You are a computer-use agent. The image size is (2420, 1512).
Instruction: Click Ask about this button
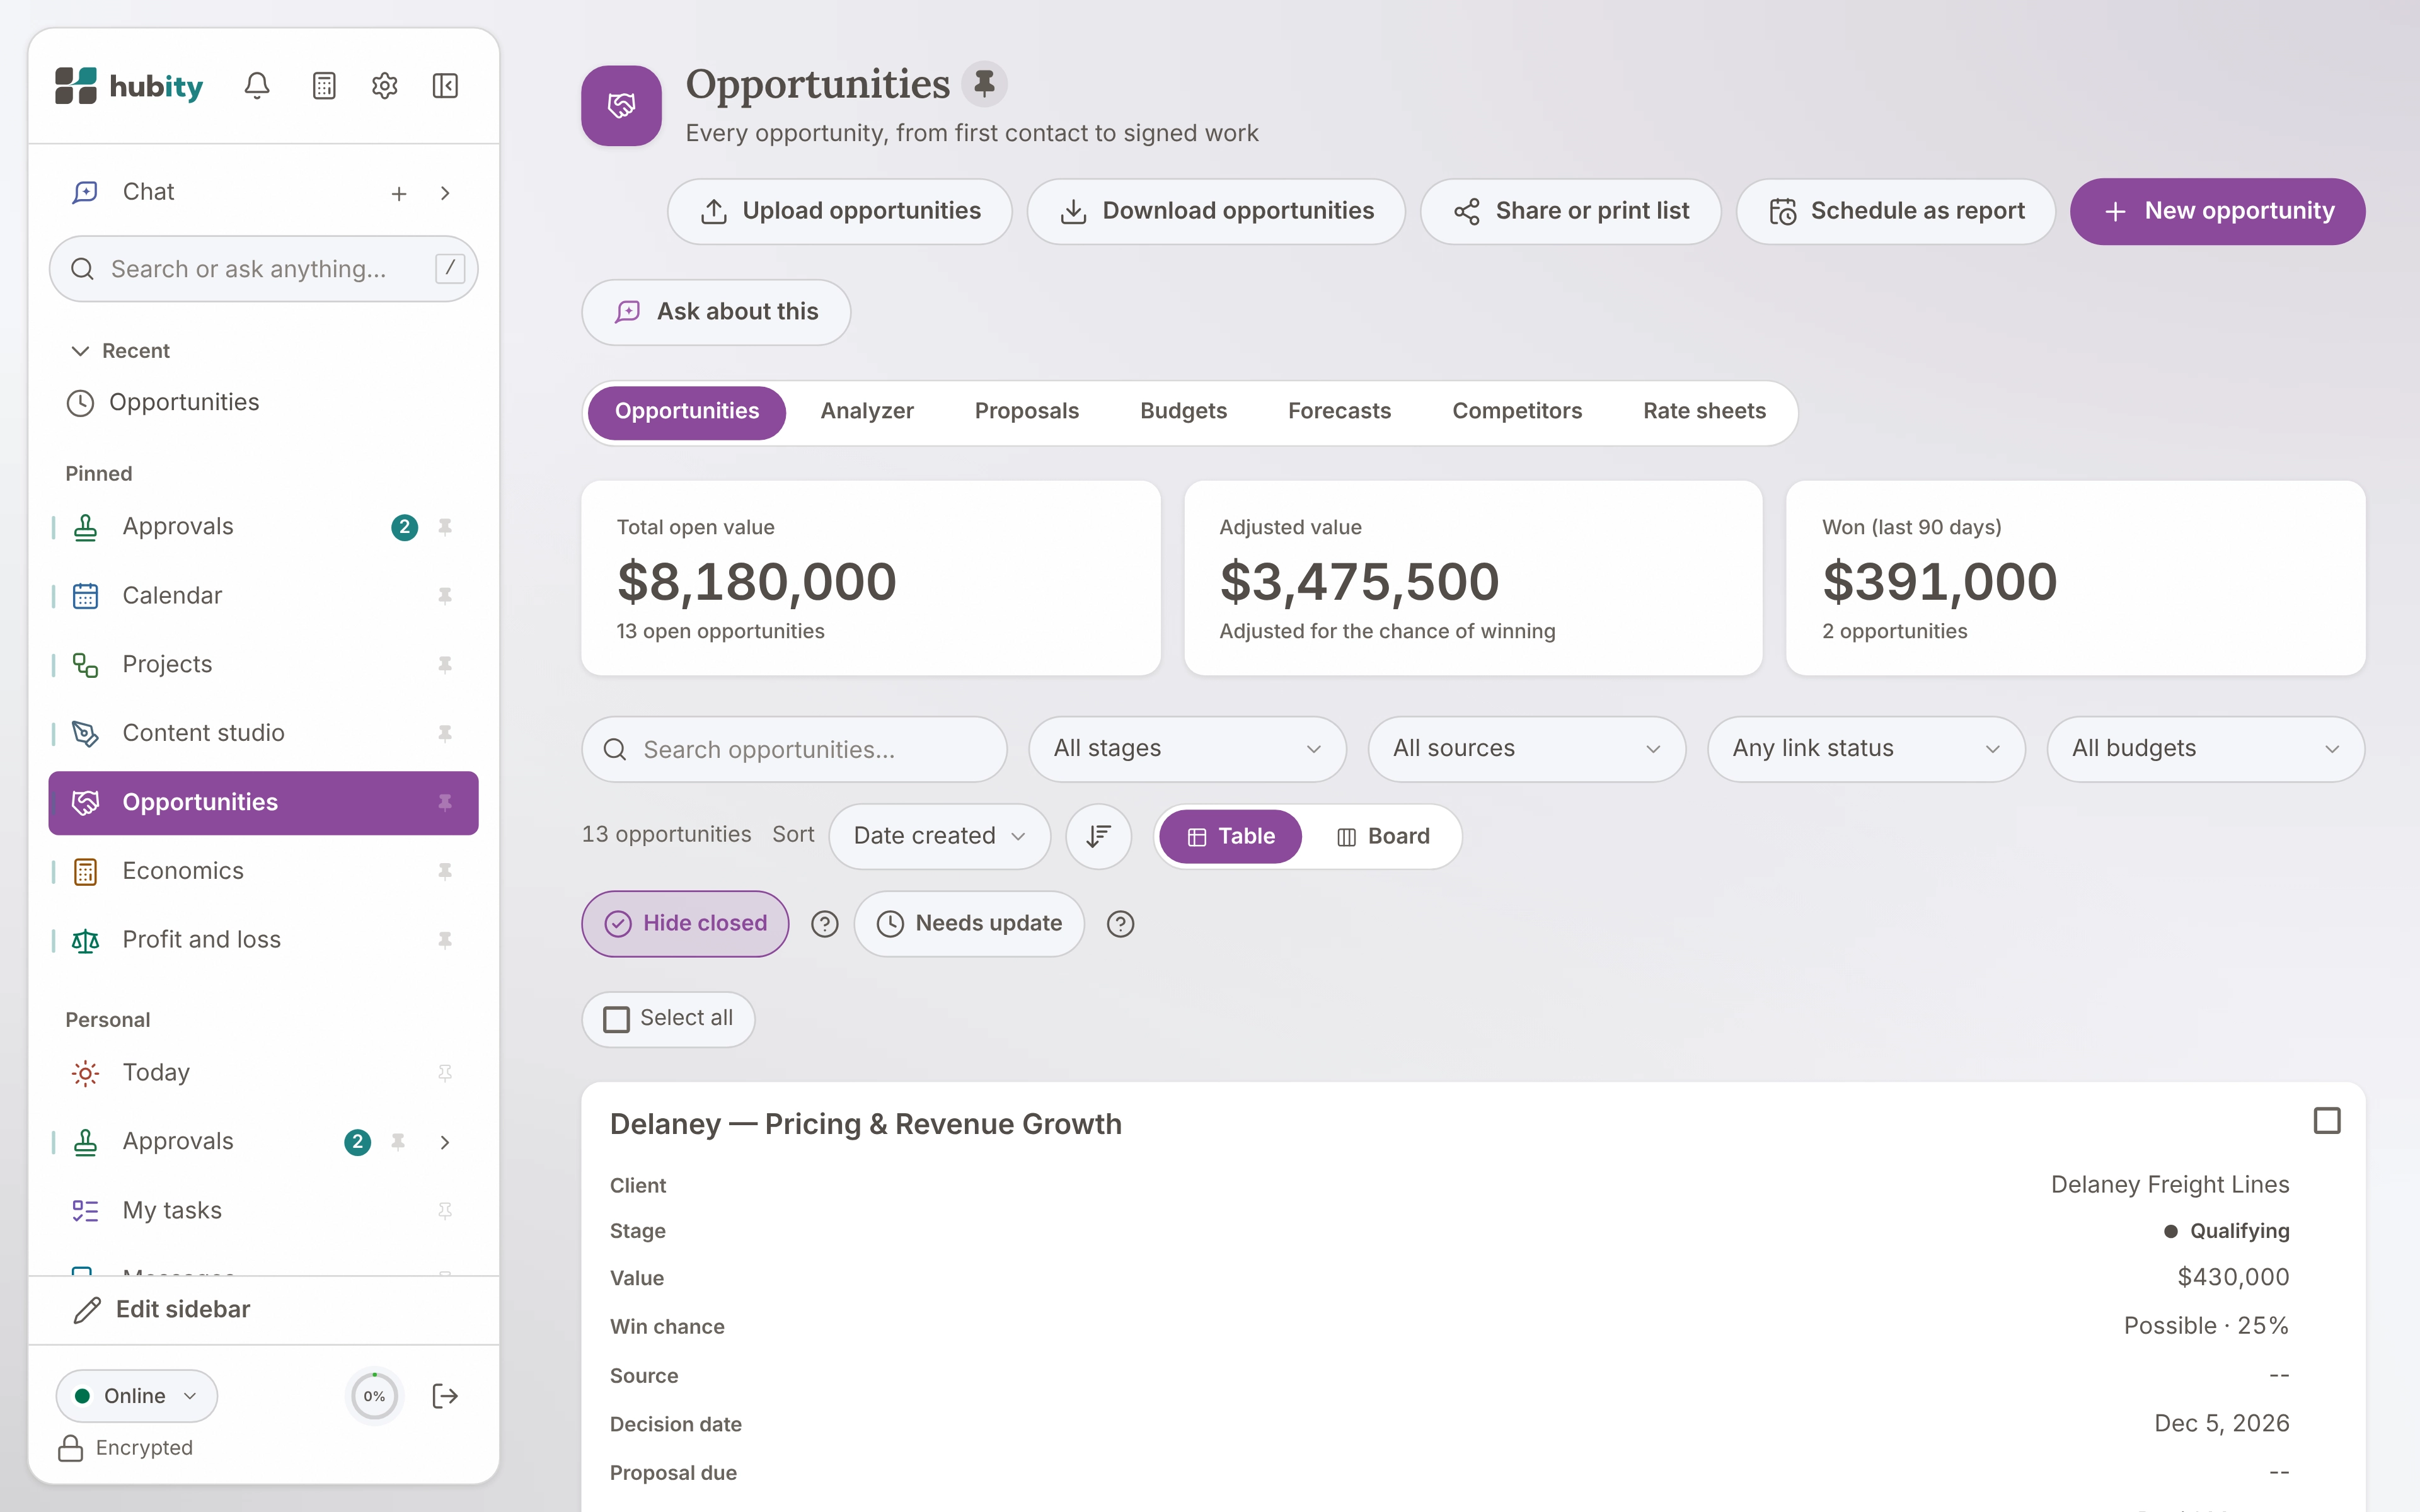pyautogui.click(x=716, y=313)
